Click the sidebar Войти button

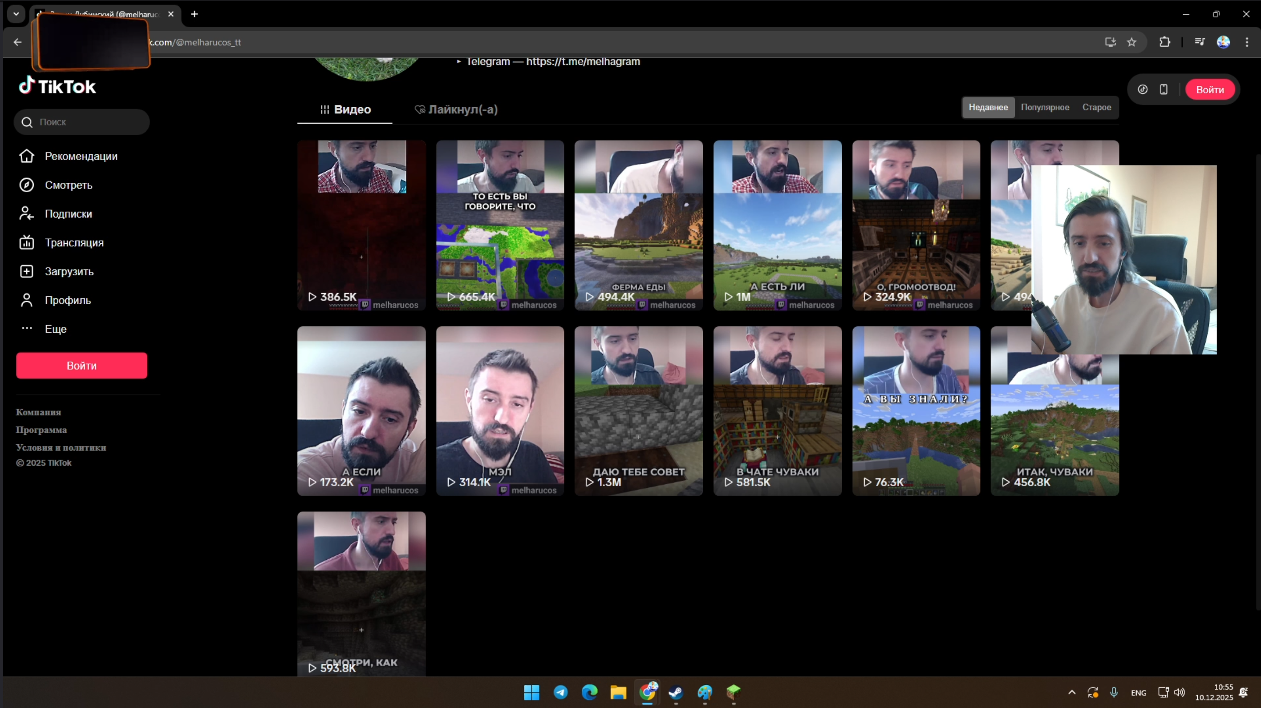(x=81, y=366)
